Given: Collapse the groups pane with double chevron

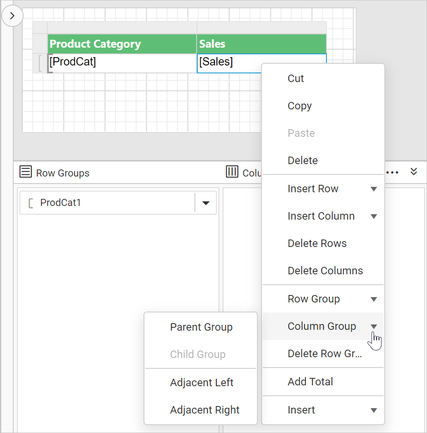Looking at the screenshot, I should 414,172.
